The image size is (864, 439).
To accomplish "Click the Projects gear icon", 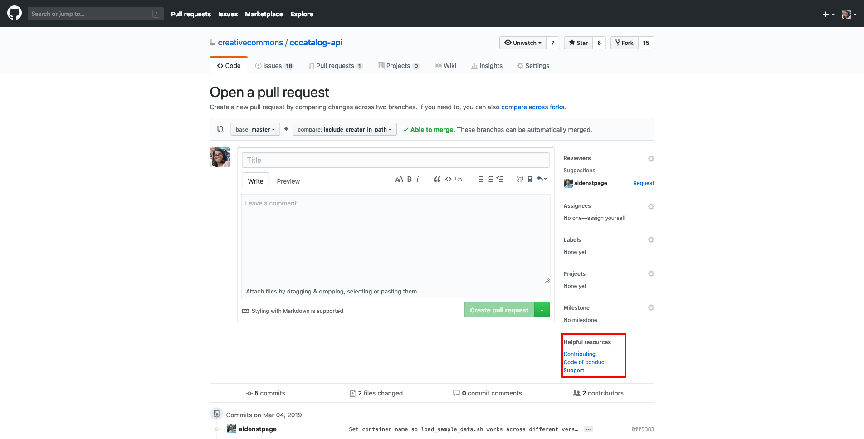I will pos(651,274).
